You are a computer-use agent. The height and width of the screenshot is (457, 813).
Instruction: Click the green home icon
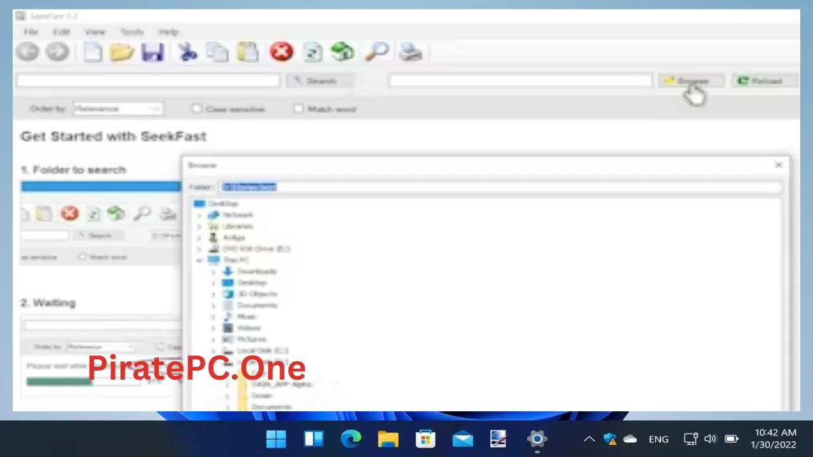(x=342, y=52)
